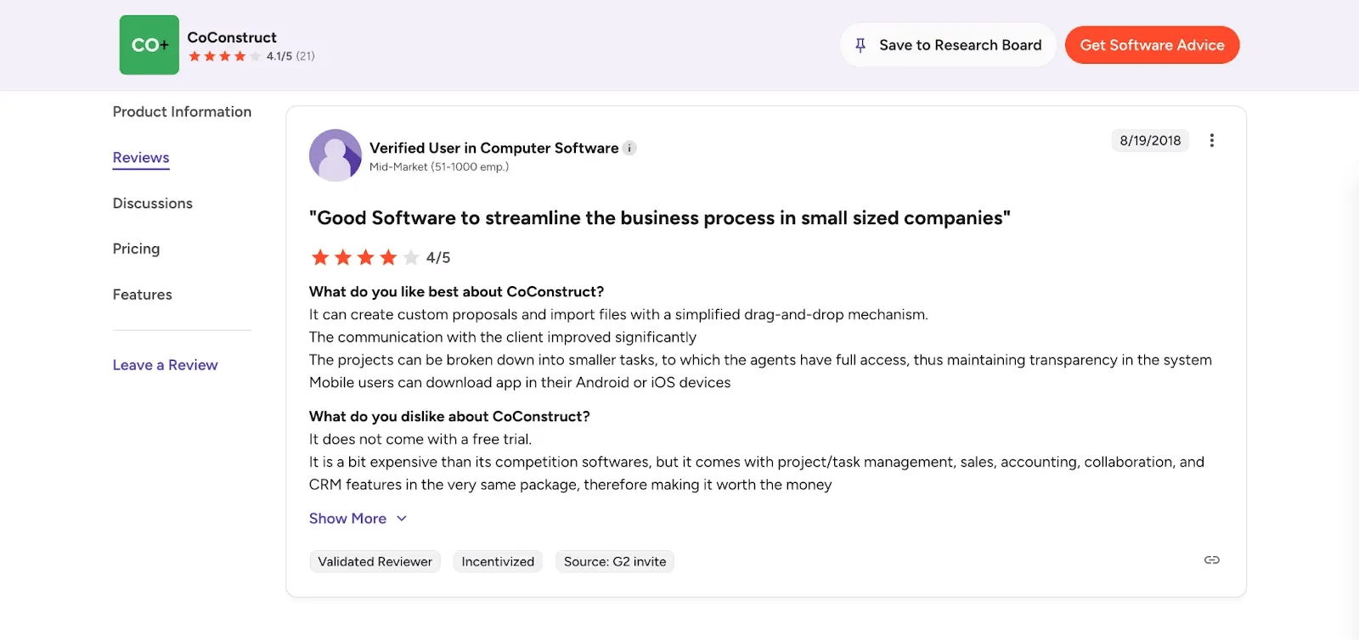Select the Reviews tab in sidebar
Viewport: 1359px width, 641px height.
coord(141,158)
